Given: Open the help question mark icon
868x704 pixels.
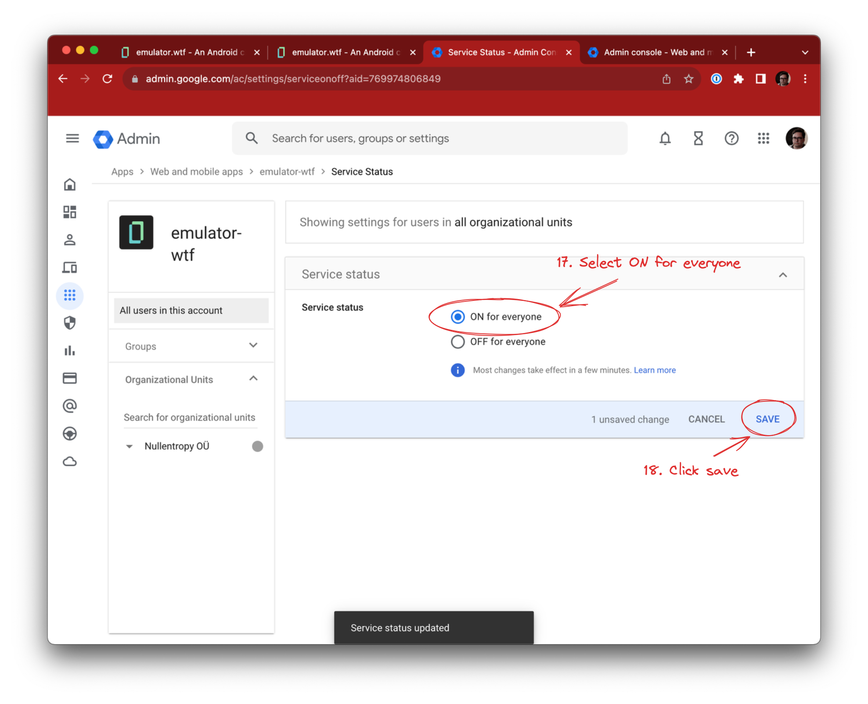Looking at the screenshot, I should click(731, 139).
